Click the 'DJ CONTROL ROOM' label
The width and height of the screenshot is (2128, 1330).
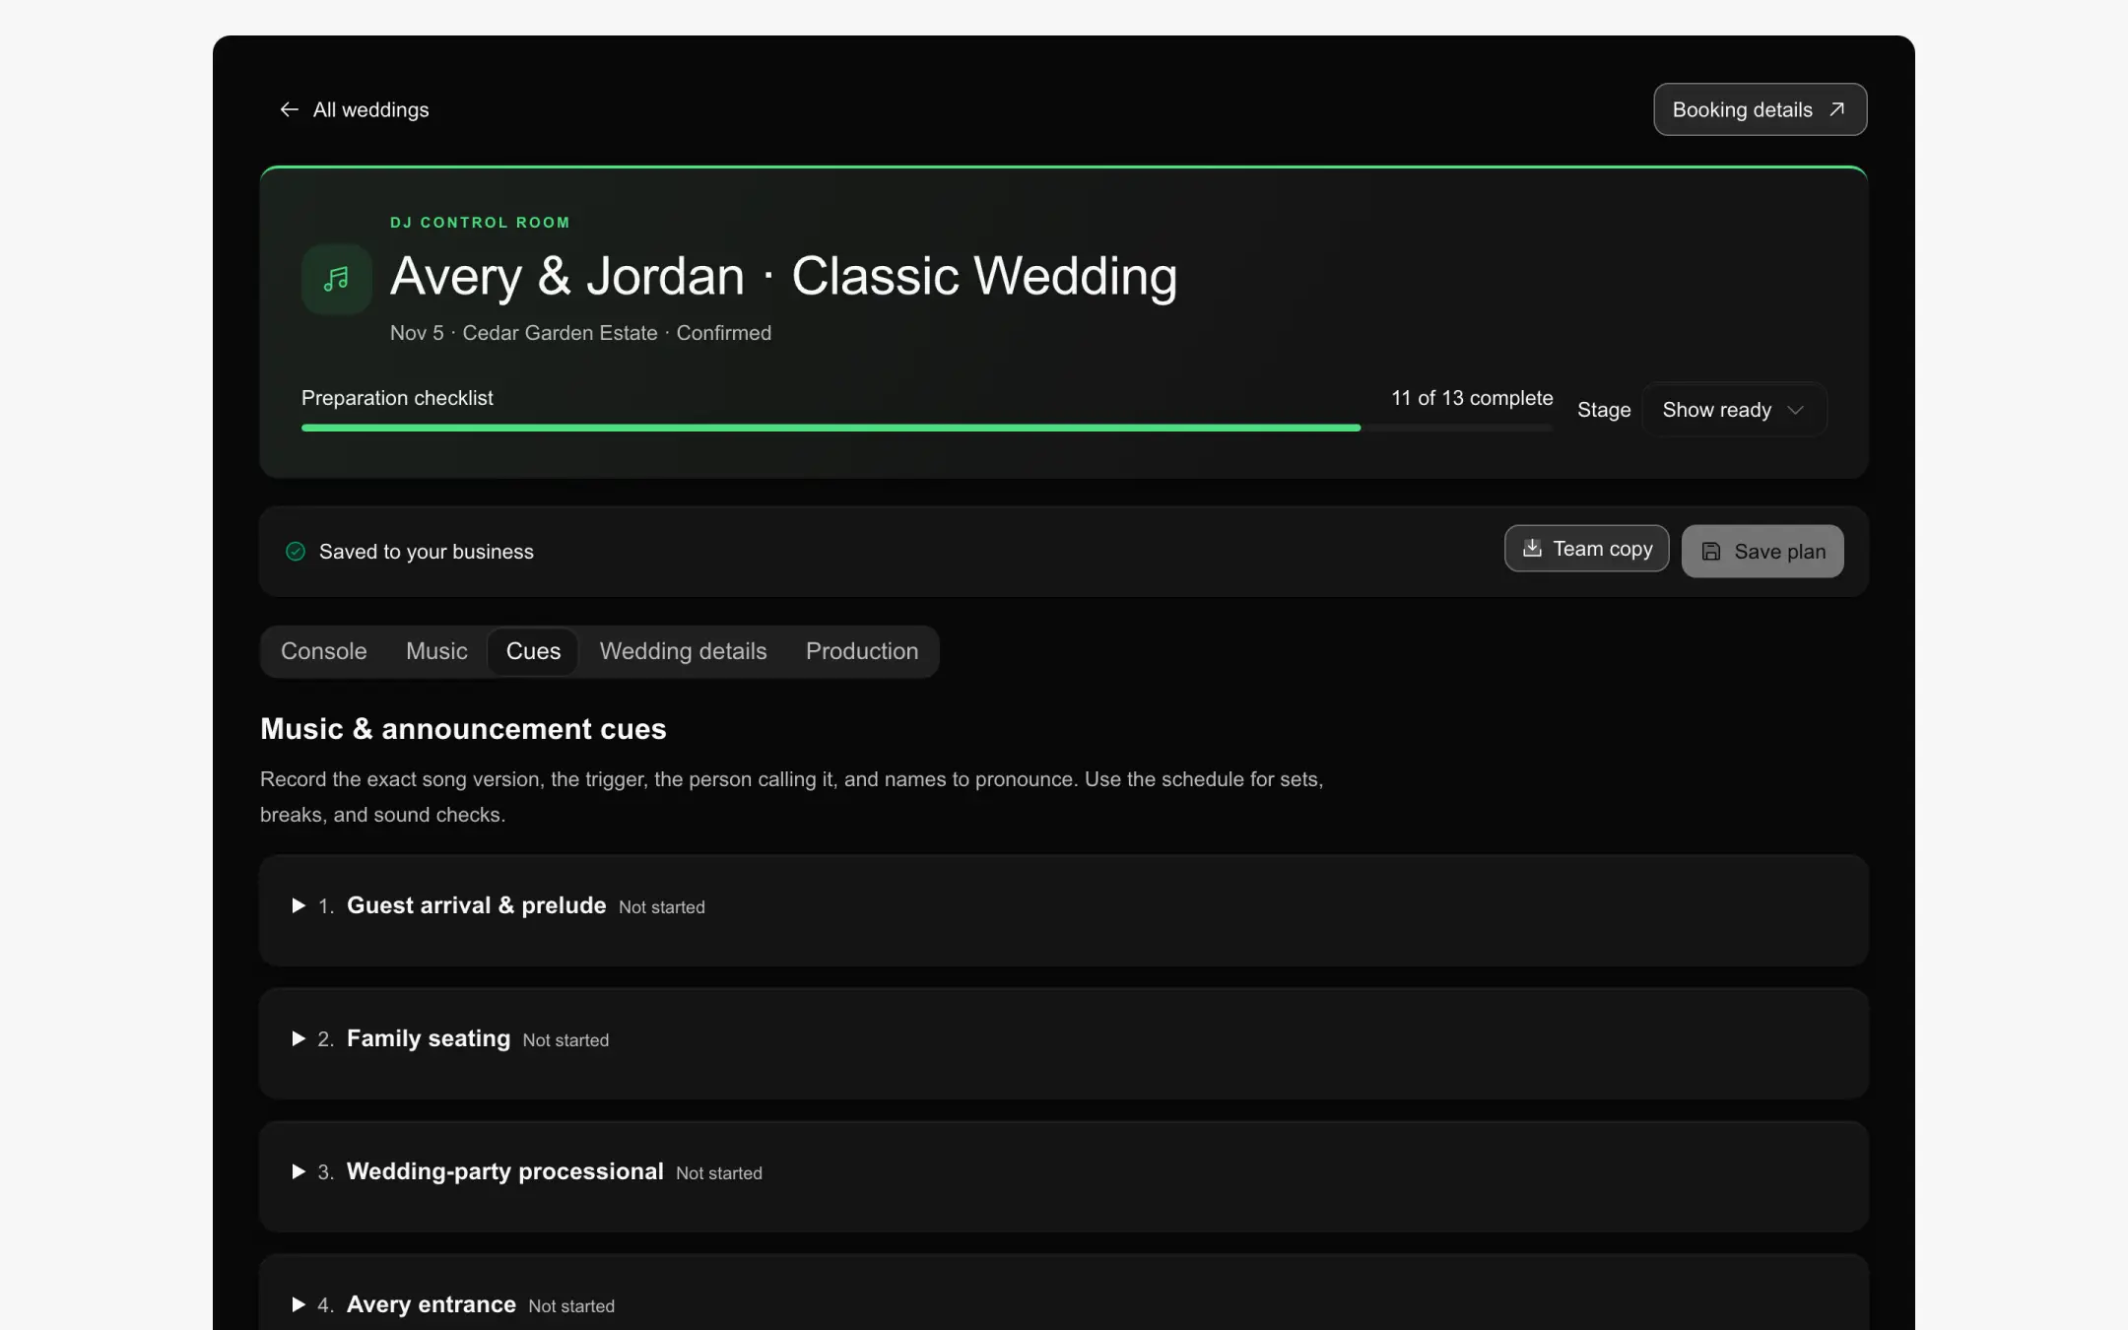pyautogui.click(x=480, y=223)
